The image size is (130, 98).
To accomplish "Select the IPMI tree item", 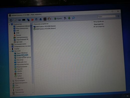I will click(x=18, y=33).
